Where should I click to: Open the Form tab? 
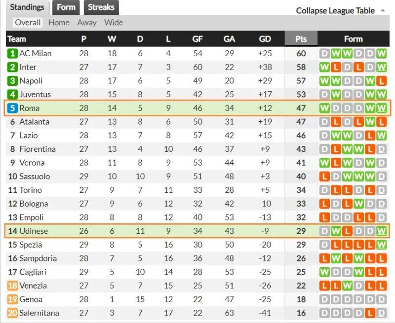[x=66, y=7]
